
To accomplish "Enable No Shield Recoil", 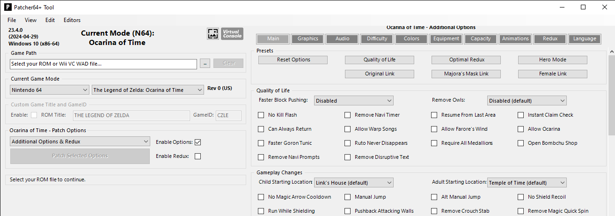I will 521,197.
